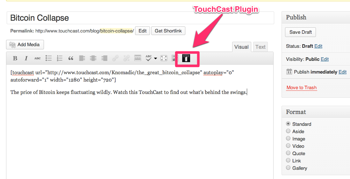Viewport: 350px width, 179px height.
Task: Click the Add Media button
Action: click(x=25, y=45)
